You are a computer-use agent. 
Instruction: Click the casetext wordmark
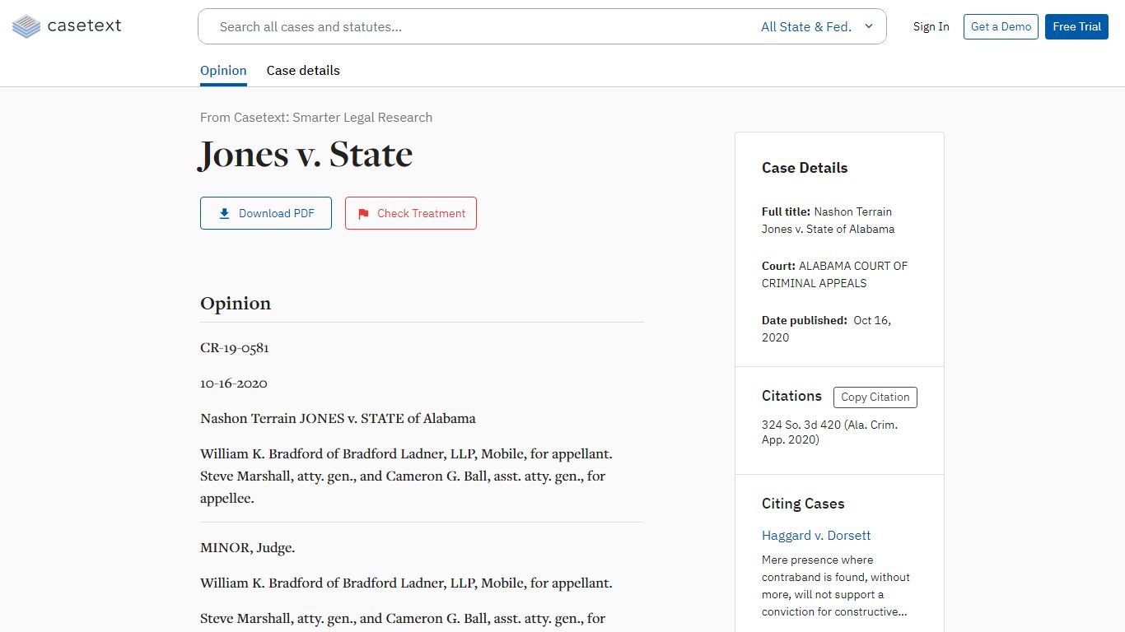pyautogui.click(x=84, y=26)
